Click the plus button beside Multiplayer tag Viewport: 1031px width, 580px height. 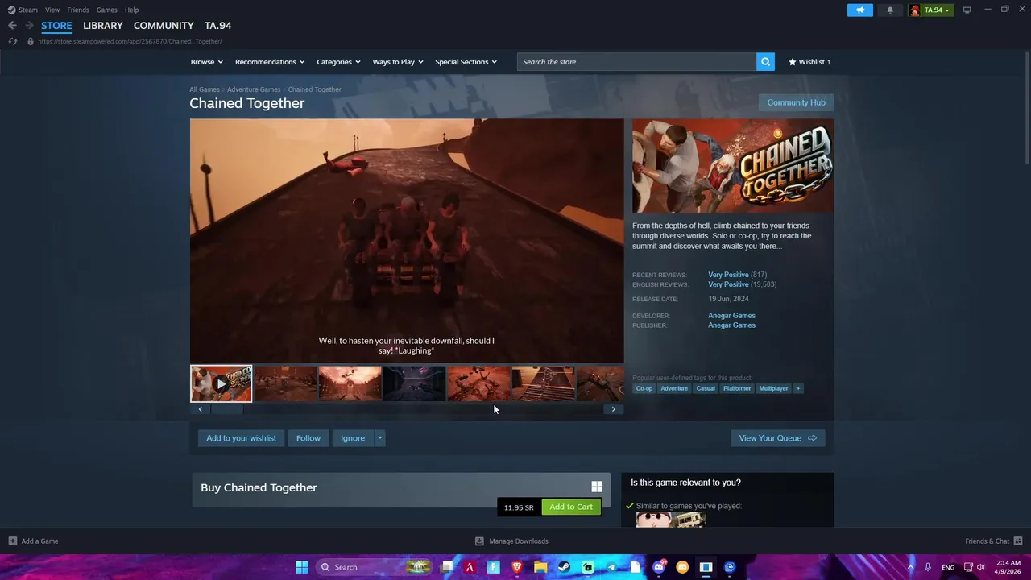click(798, 388)
